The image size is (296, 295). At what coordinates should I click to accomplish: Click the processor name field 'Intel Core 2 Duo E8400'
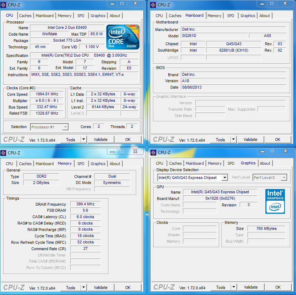coord(67,27)
